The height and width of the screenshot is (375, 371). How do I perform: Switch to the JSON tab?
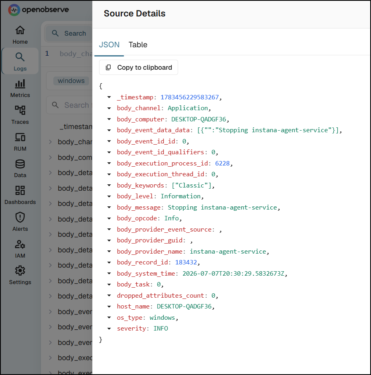click(109, 45)
